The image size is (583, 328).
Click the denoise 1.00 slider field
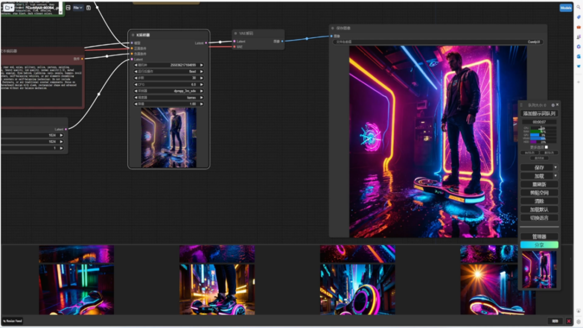point(169,104)
